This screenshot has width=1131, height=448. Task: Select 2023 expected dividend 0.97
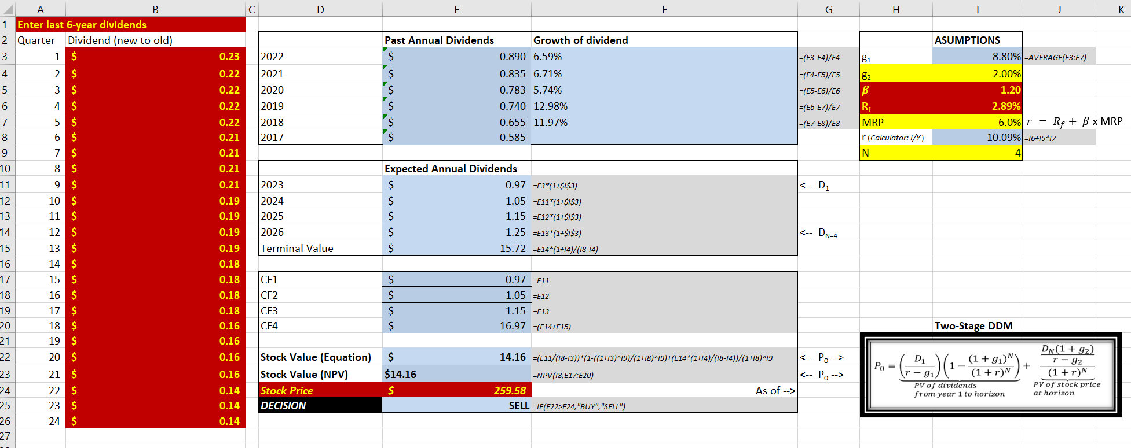[x=457, y=184]
